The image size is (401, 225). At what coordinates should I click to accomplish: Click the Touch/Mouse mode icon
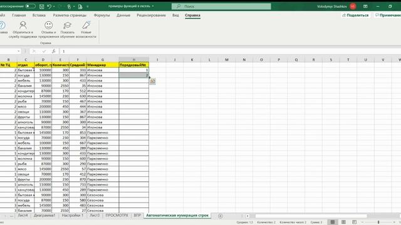pos(69,6)
